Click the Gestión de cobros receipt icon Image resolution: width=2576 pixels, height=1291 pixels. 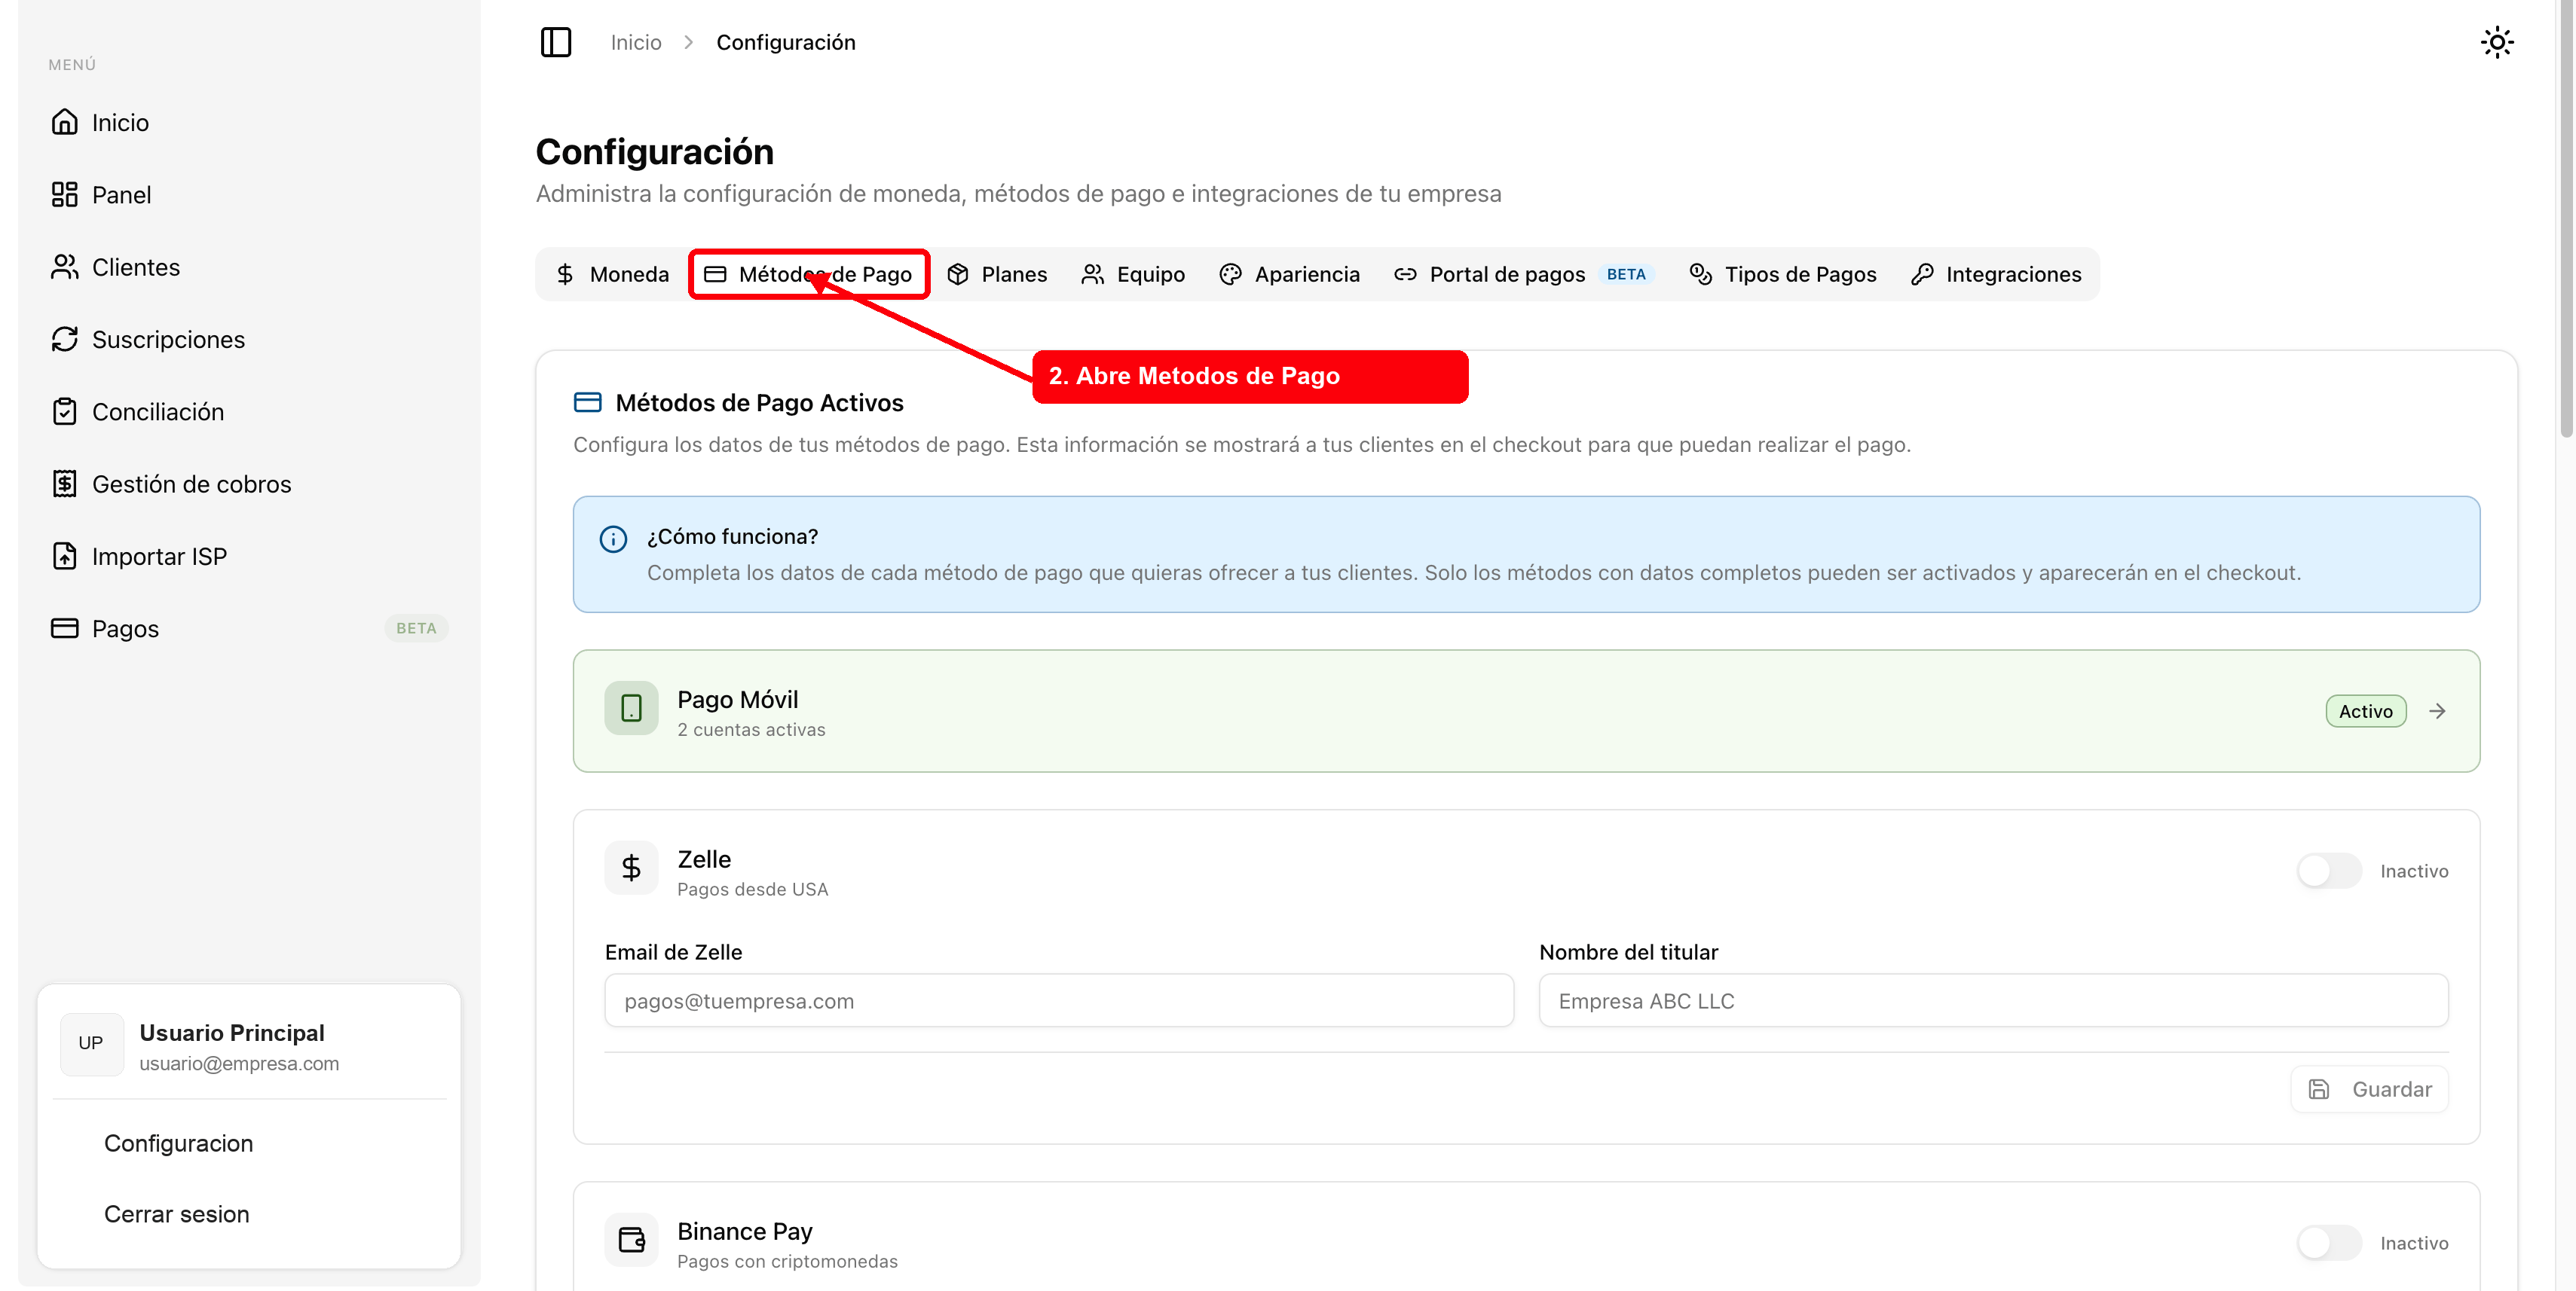[x=65, y=484]
